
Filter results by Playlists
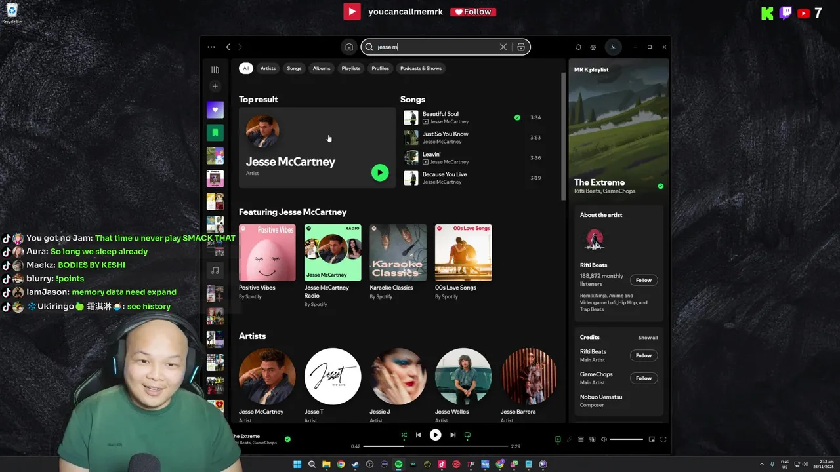[350, 68]
